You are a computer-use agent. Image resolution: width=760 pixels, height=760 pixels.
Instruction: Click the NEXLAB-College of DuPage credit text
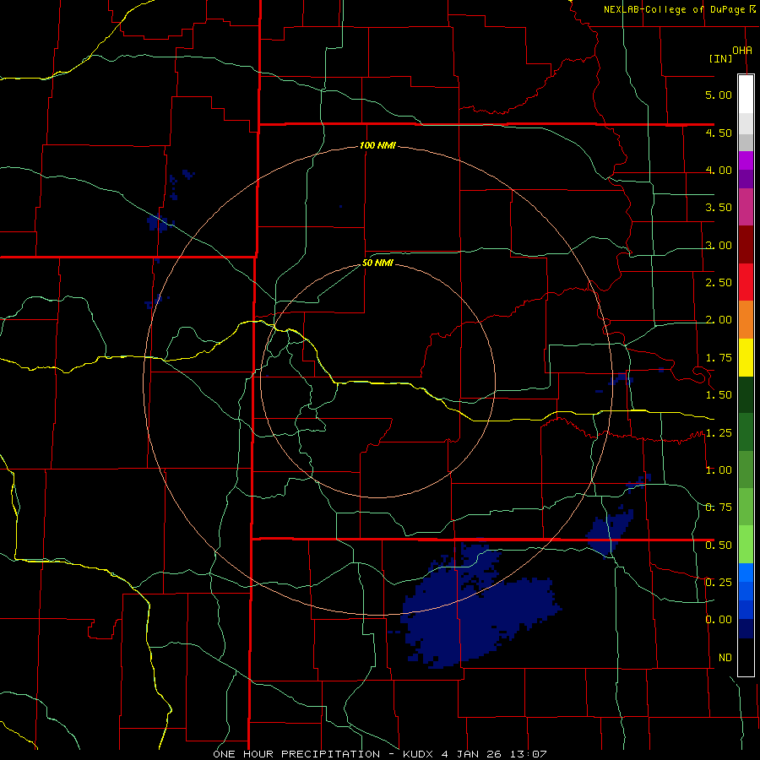tap(674, 9)
